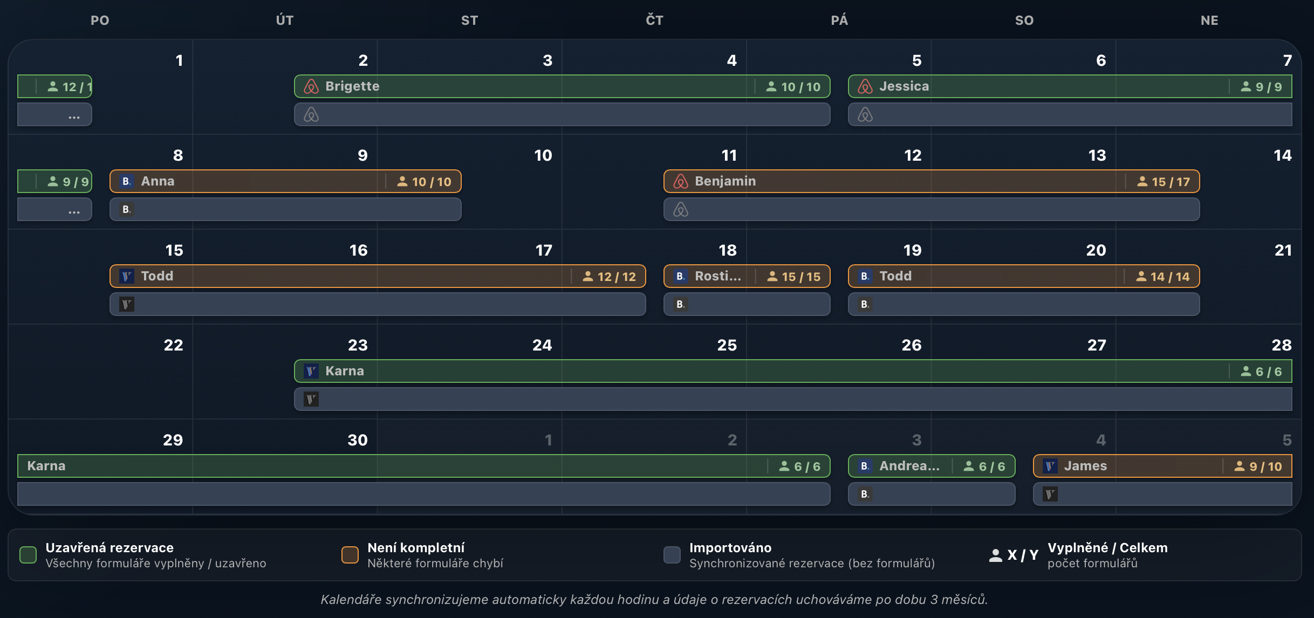Click the Booking icon on Rosti... reservation
This screenshot has height=618, width=1314.
tap(680, 276)
